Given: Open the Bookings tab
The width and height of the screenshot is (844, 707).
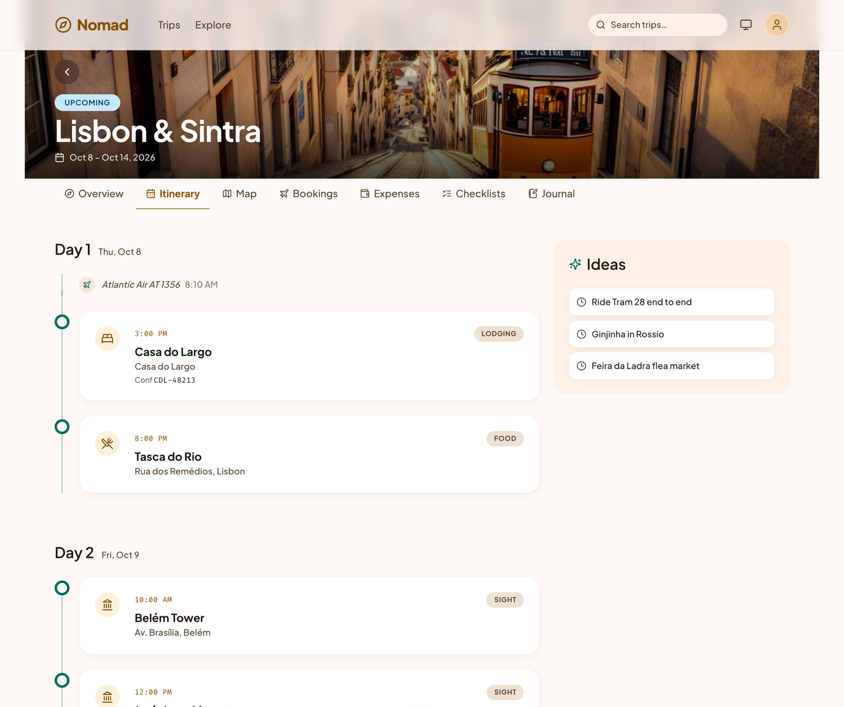Looking at the screenshot, I should (308, 194).
